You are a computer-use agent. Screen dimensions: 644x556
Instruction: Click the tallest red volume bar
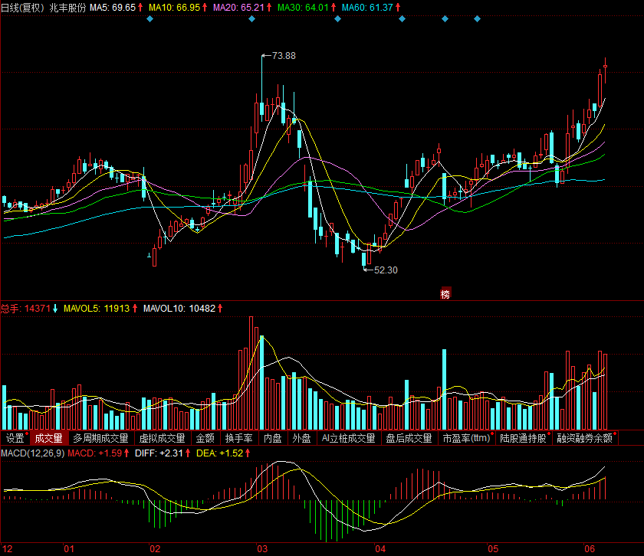[251, 373]
